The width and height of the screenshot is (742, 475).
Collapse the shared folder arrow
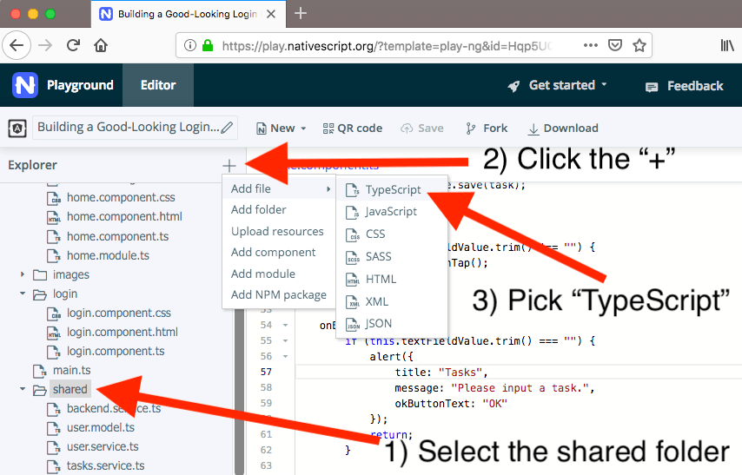(x=23, y=390)
